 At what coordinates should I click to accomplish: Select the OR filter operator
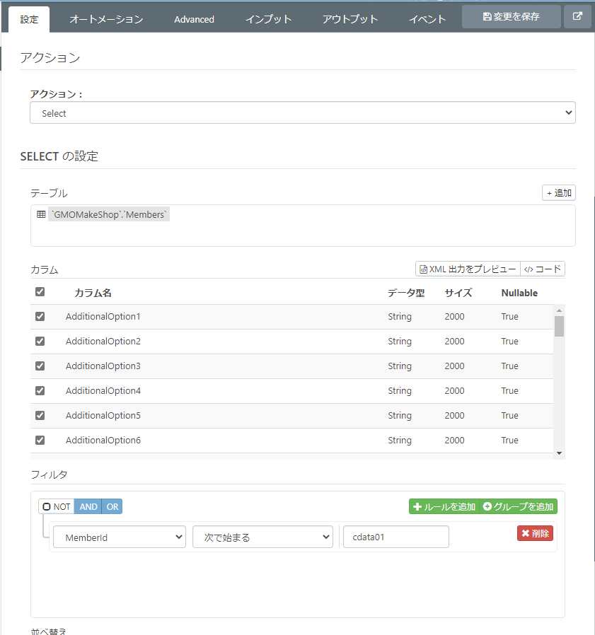click(x=112, y=506)
